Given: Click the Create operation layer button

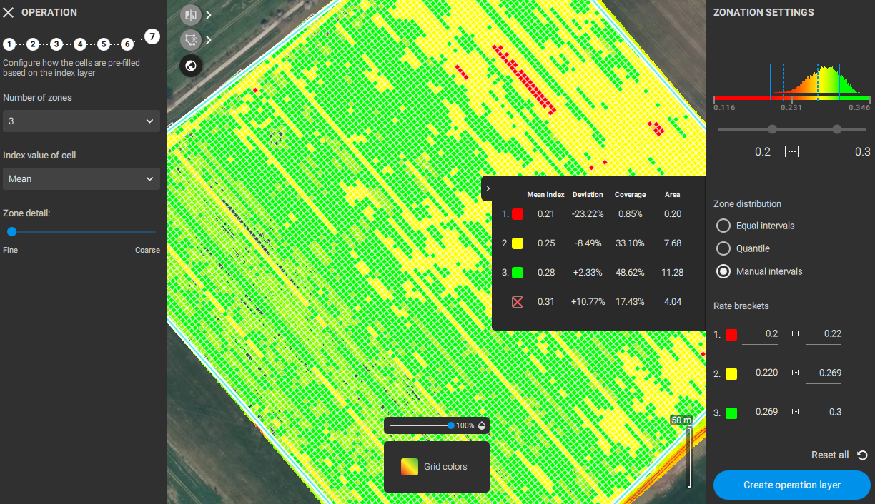Looking at the screenshot, I should coord(791,485).
